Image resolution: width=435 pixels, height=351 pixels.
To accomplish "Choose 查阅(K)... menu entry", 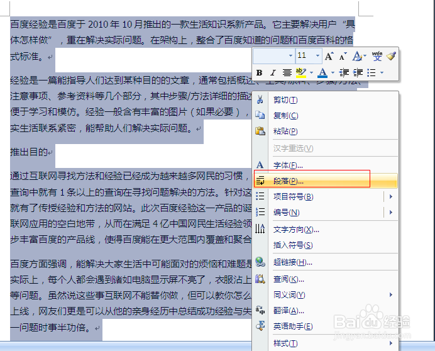I will tap(289, 279).
